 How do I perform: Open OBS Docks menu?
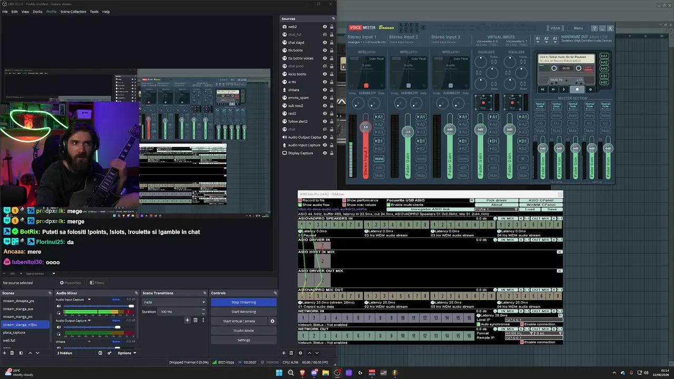tap(37, 12)
